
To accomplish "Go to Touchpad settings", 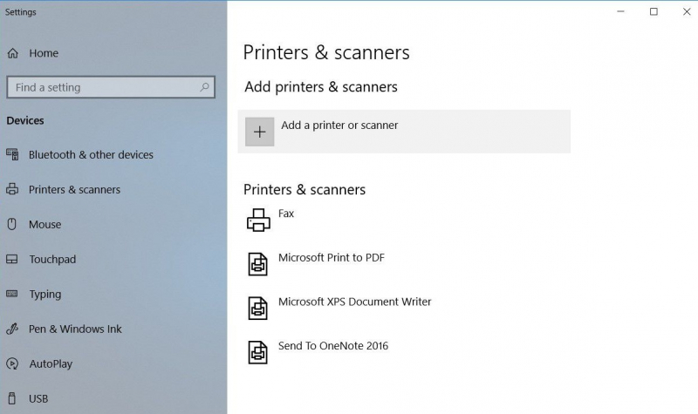I will tap(52, 259).
